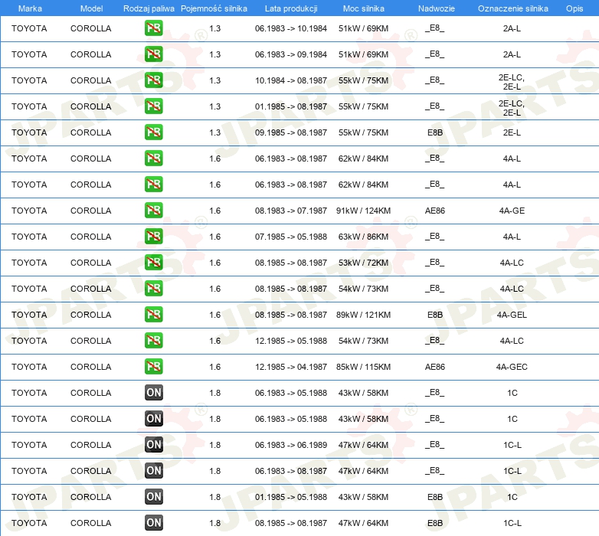Click petrol icon in the 4A-GE engine row

[x=153, y=211]
